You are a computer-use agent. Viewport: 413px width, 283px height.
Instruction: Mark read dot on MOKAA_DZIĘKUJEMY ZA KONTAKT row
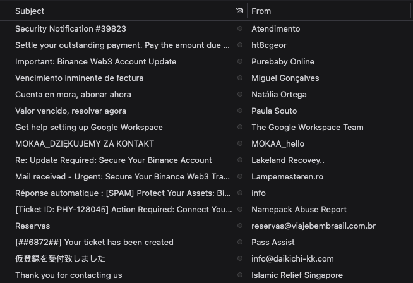[240, 143]
